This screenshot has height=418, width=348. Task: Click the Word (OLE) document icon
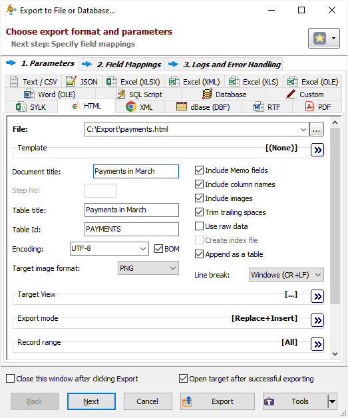pos(29,95)
